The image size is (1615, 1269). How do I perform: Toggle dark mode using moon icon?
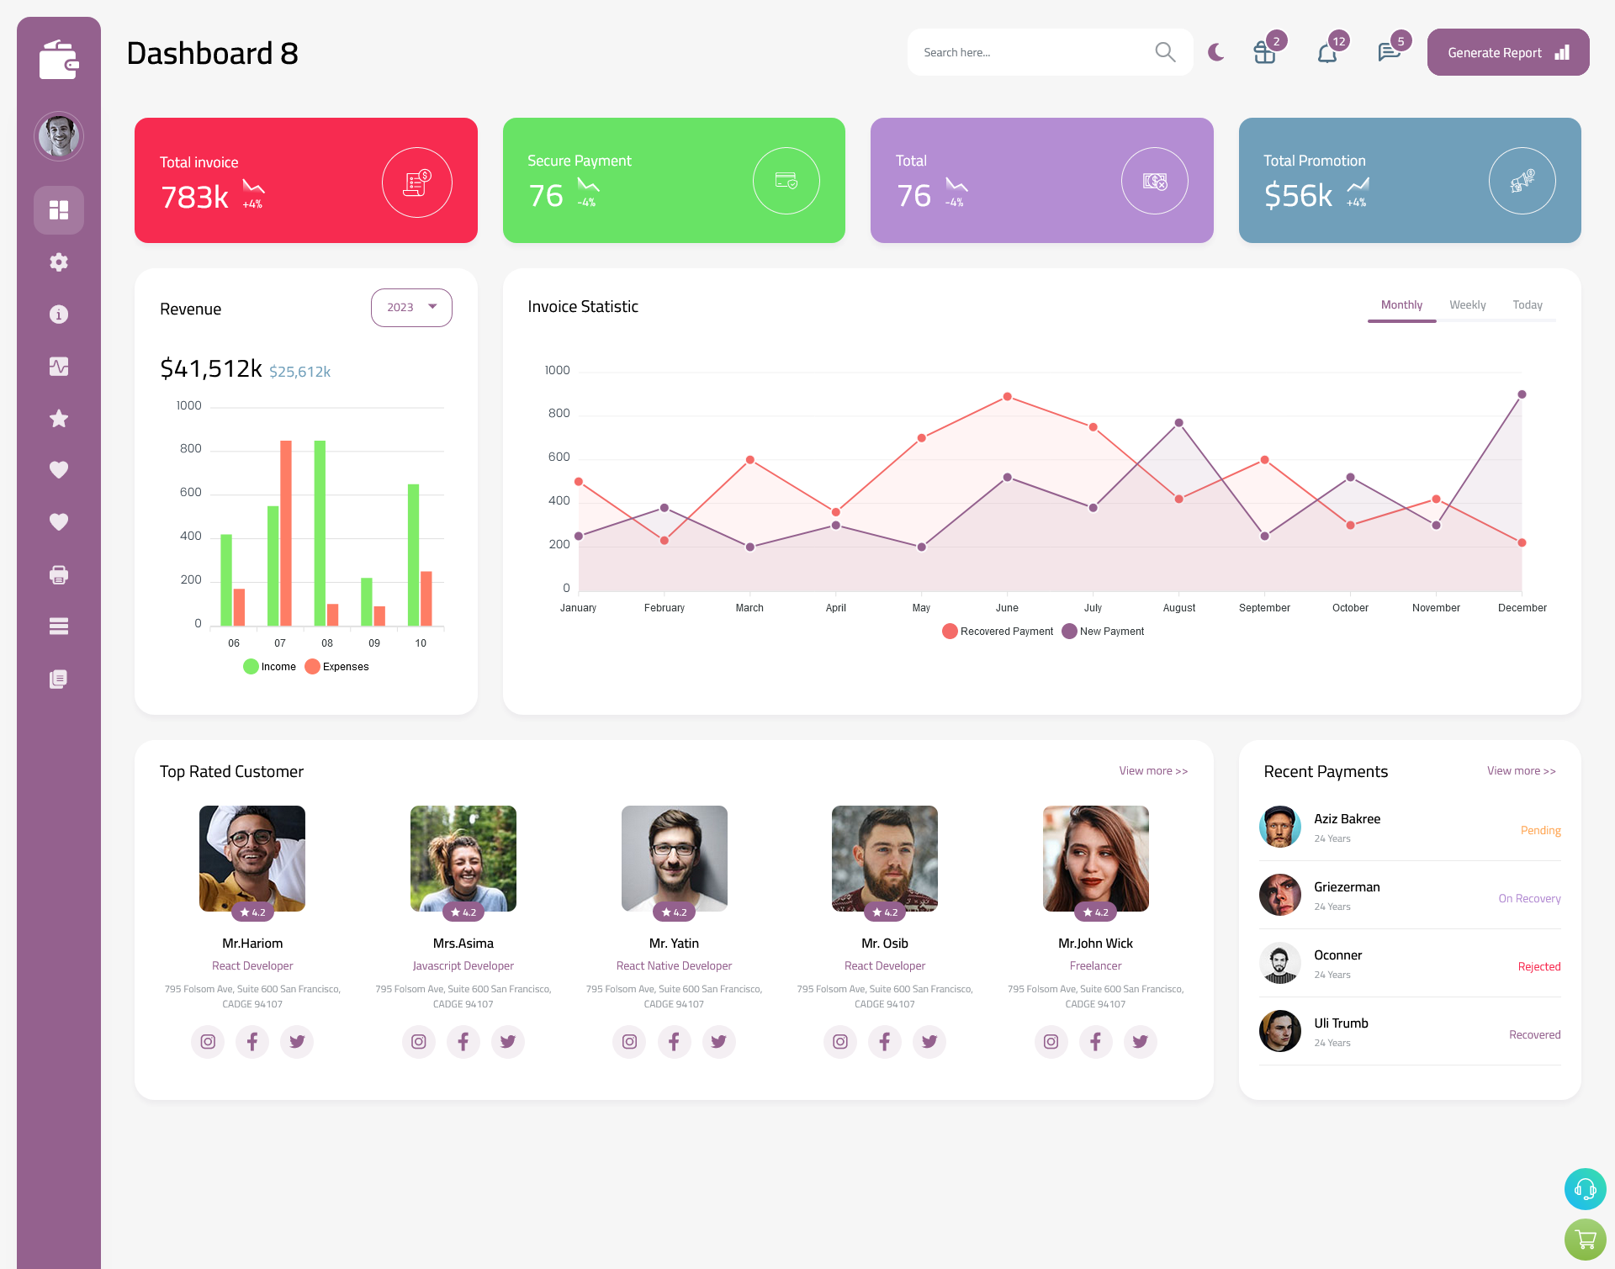pyautogui.click(x=1216, y=51)
